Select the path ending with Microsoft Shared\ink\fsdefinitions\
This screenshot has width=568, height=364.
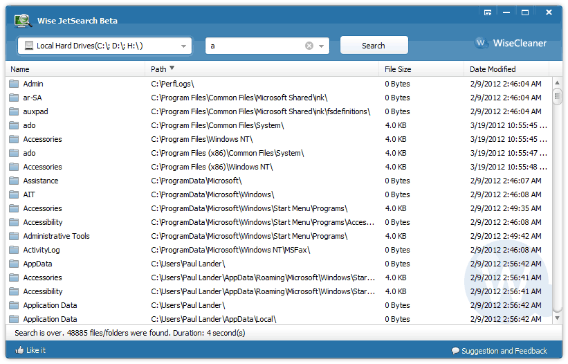[x=261, y=111]
